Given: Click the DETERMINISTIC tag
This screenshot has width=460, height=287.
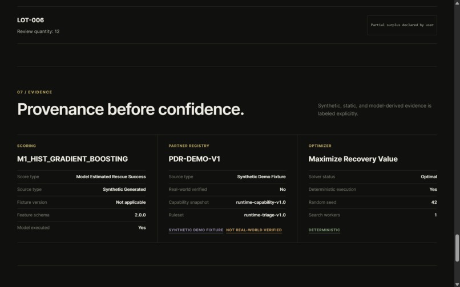Looking at the screenshot, I should coord(325,230).
